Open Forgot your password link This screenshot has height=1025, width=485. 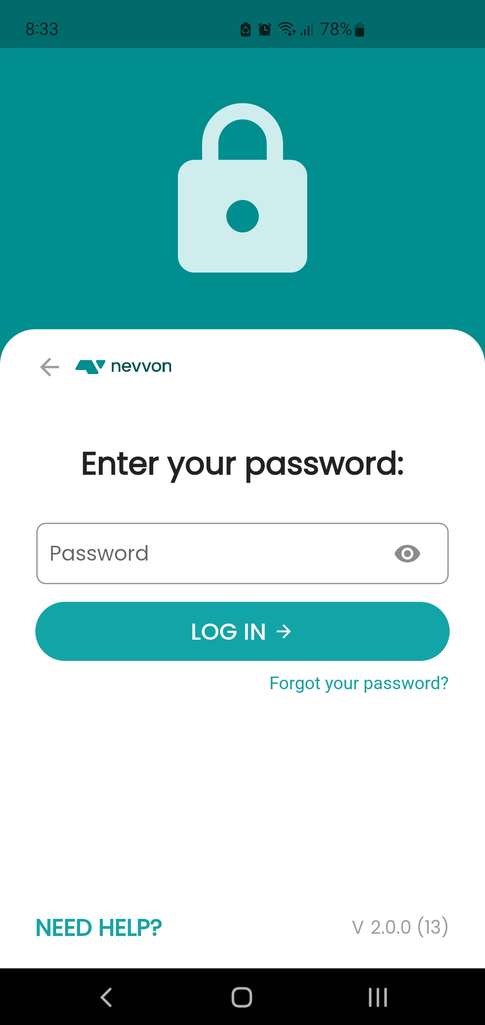359,683
